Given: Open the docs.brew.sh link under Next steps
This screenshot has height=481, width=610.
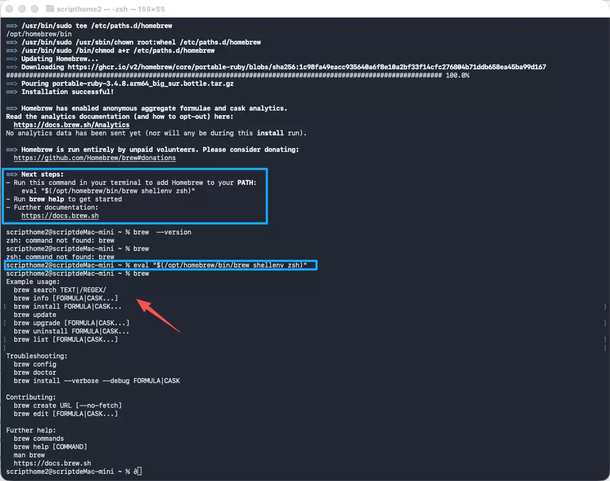Looking at the screenshot, I should pos(60,216).
